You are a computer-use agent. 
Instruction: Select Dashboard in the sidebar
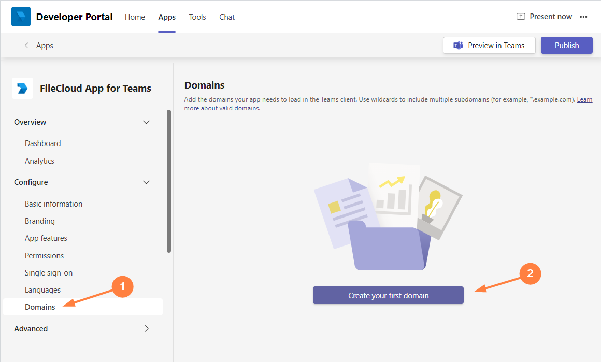42,143
